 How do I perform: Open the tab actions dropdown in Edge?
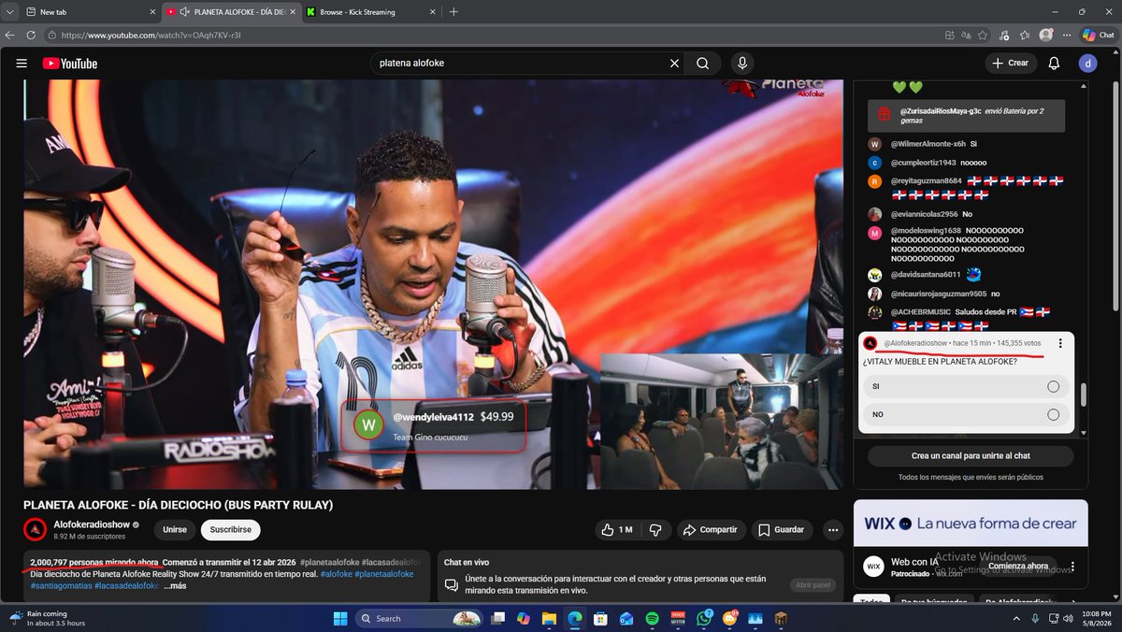[x=9, y=12]
